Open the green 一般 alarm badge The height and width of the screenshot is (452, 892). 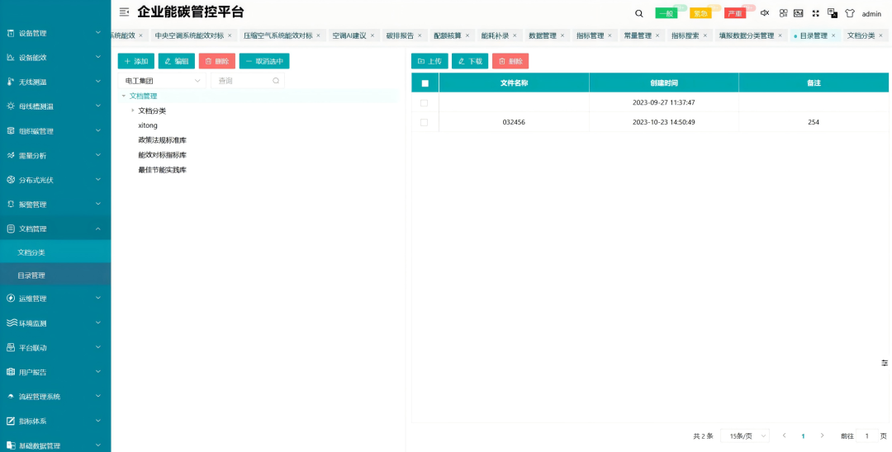(x=667, y=14)
